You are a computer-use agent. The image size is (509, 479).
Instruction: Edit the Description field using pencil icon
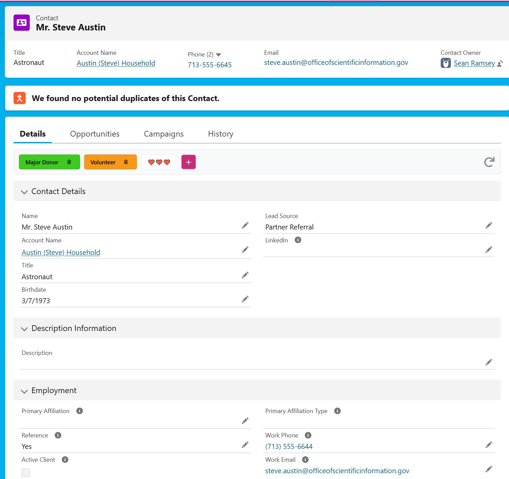(x=489, y=362)
